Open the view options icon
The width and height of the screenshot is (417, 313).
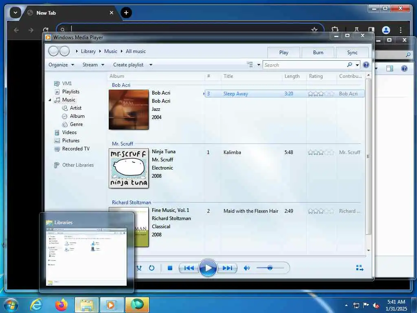(x=250, y=65)
